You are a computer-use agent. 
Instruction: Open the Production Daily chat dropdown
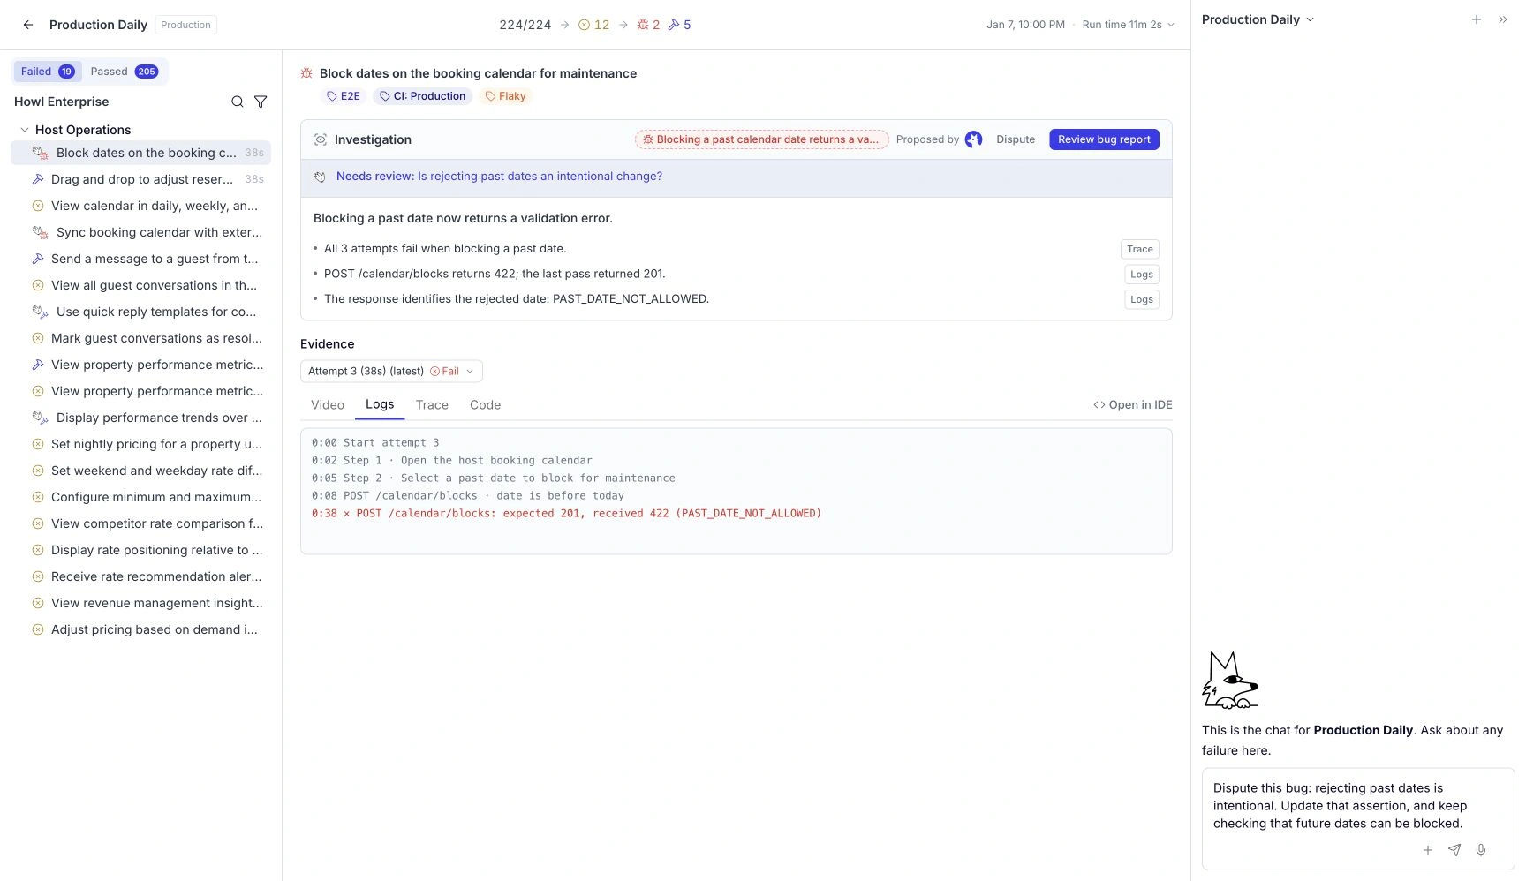(x=1258, y=19)
